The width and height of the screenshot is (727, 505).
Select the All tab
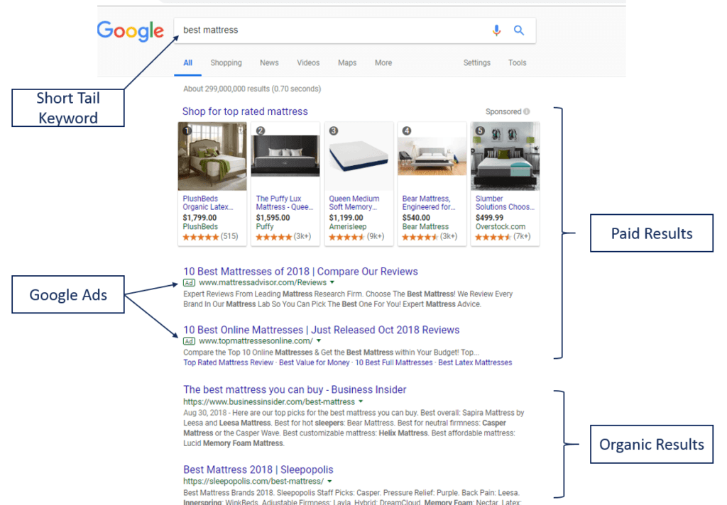(x=187, y=63)
